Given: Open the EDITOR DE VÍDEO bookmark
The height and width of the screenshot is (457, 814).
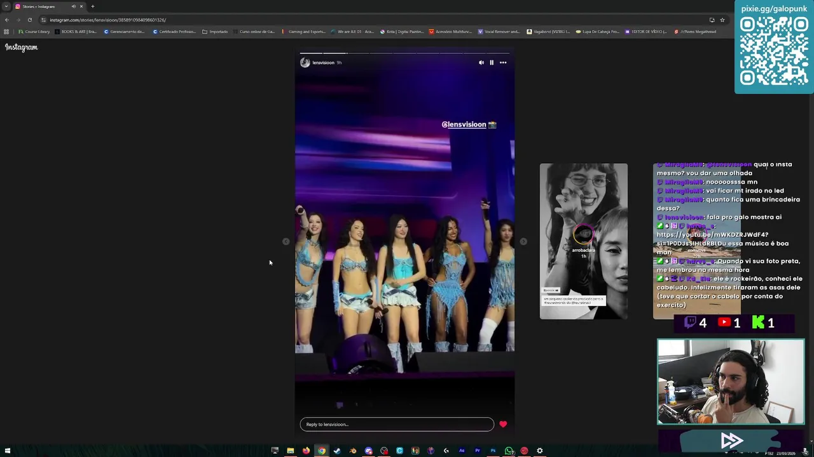Looking at the screenshot, I should tap(645, 32).
